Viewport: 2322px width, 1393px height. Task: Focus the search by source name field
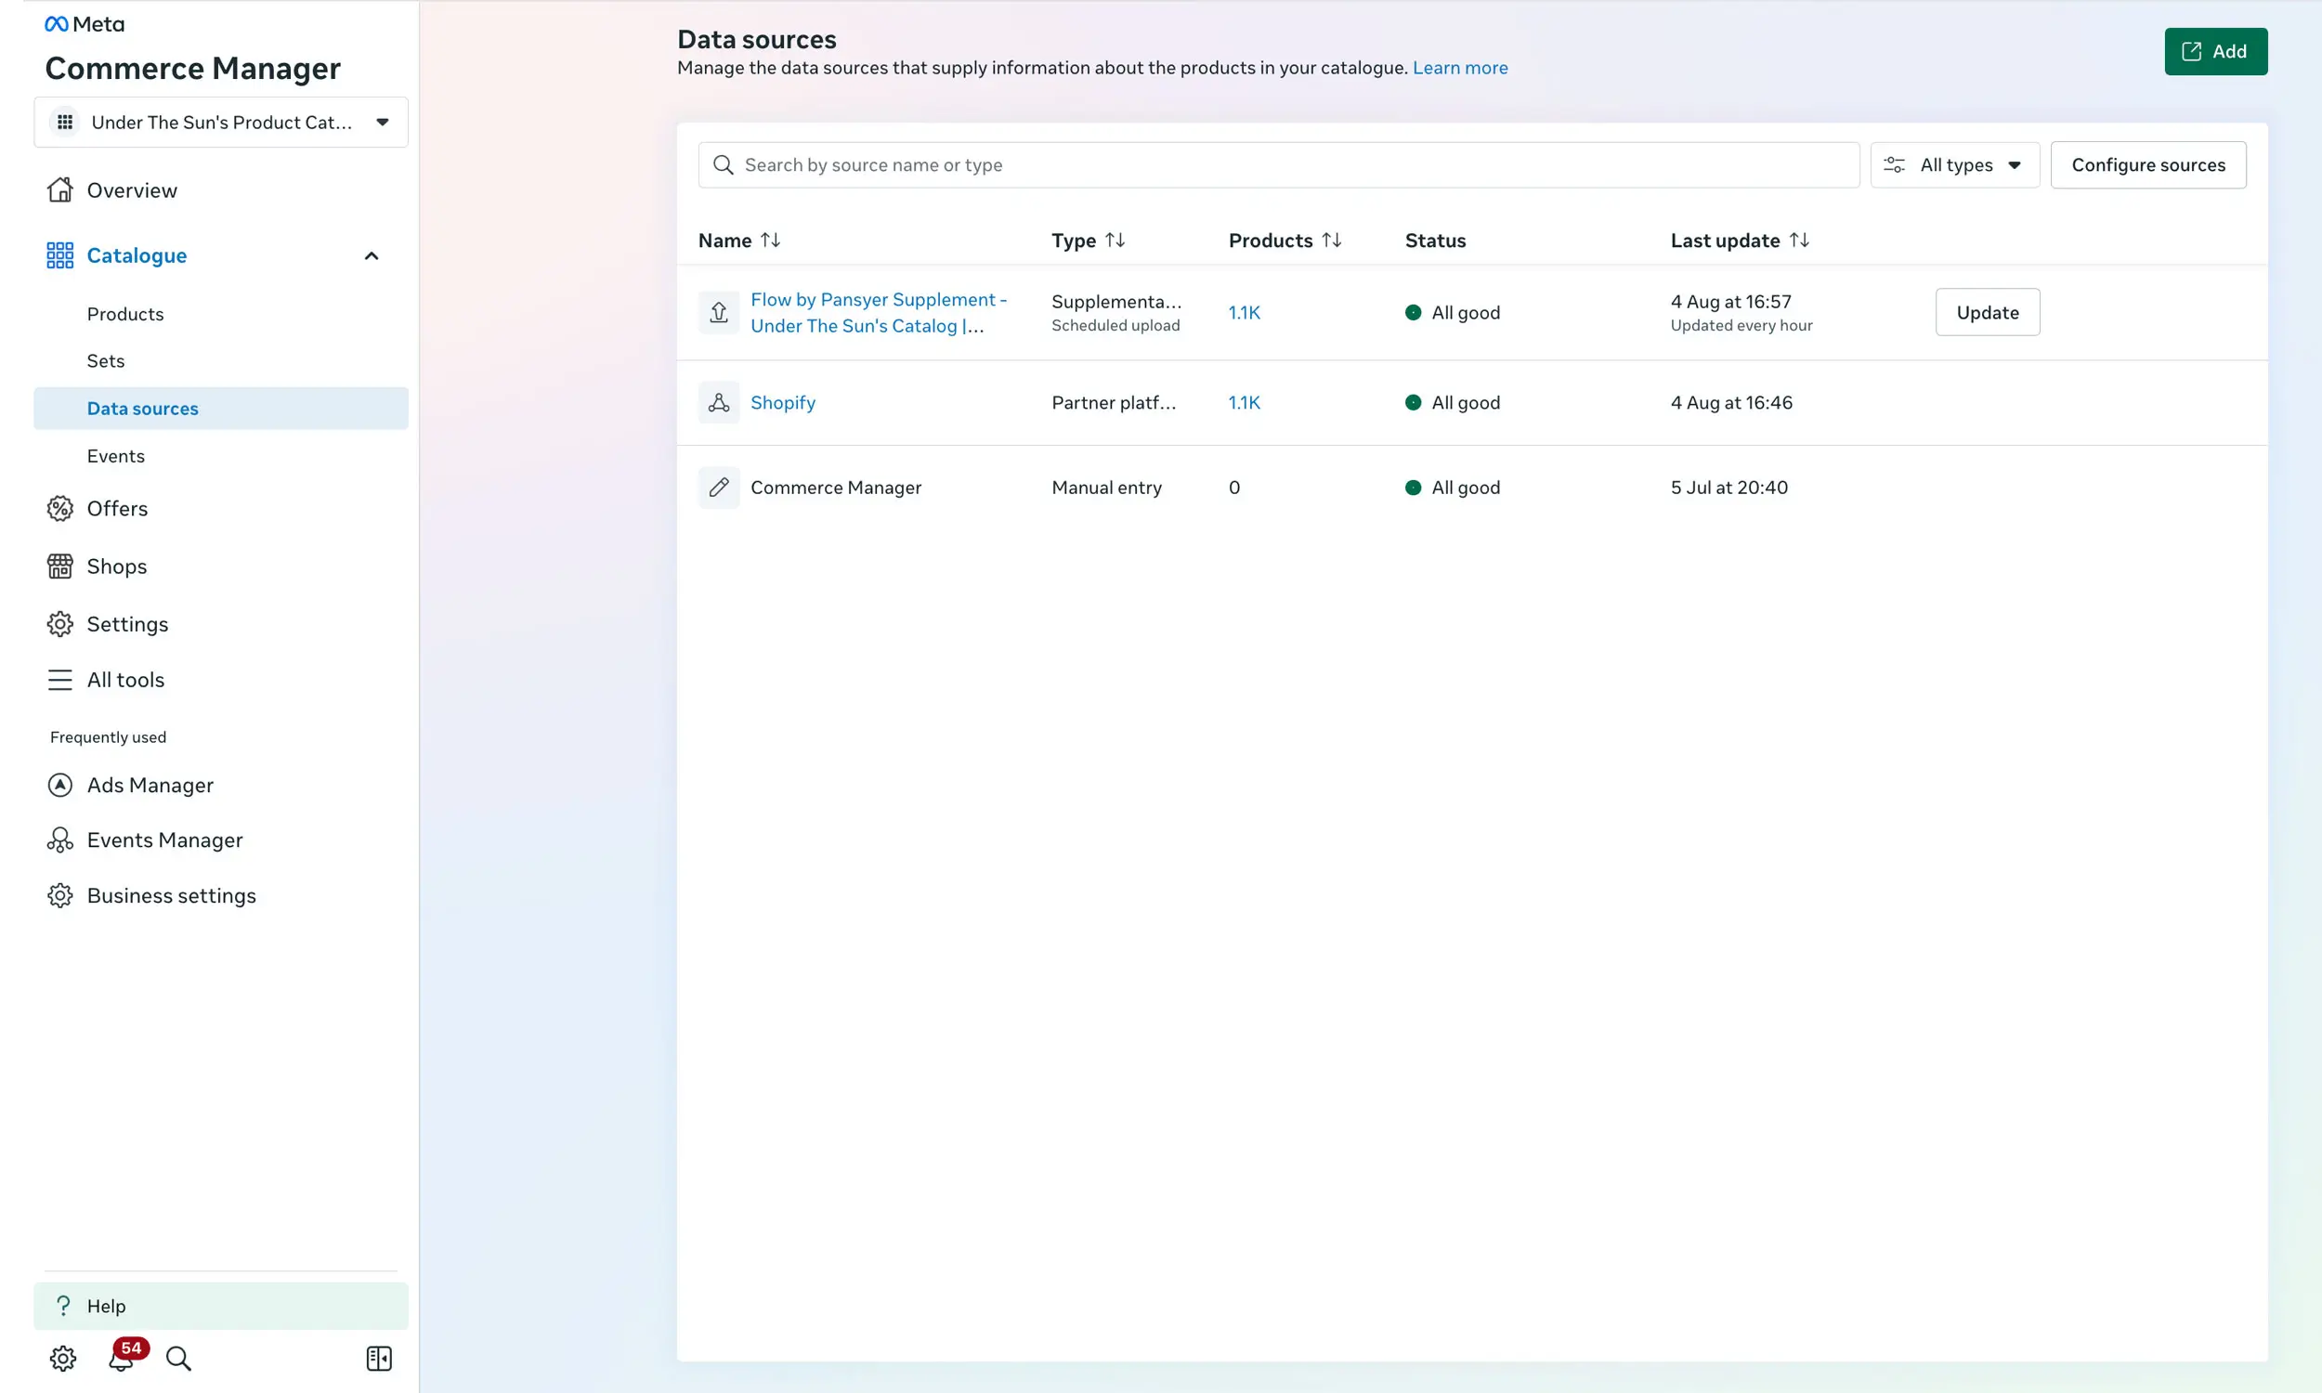point(1278,165)
